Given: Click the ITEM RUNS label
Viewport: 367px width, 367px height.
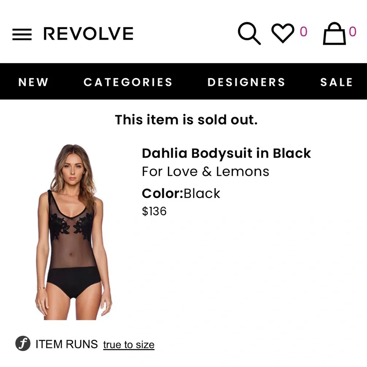Looking at the screenshot, I should pos(66,344).
